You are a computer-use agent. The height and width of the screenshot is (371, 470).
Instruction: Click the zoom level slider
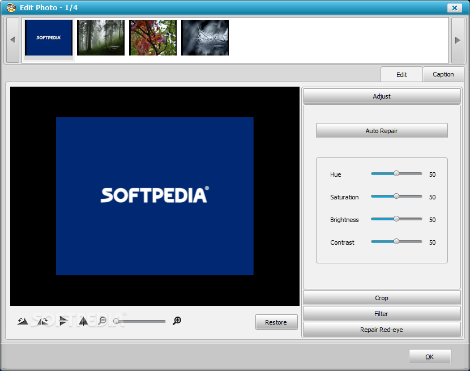(x=140, y=321)
